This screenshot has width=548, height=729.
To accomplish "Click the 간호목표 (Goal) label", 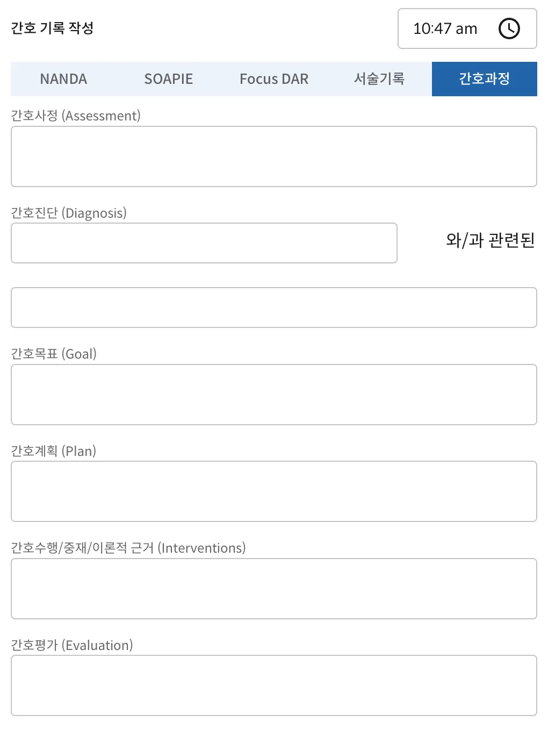I will [54, 354].
